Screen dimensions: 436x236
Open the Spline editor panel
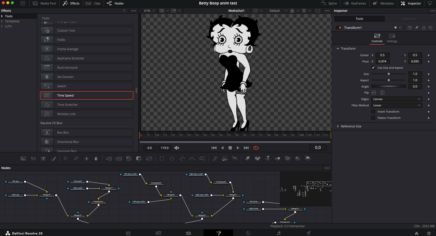(x=329, y=3)
